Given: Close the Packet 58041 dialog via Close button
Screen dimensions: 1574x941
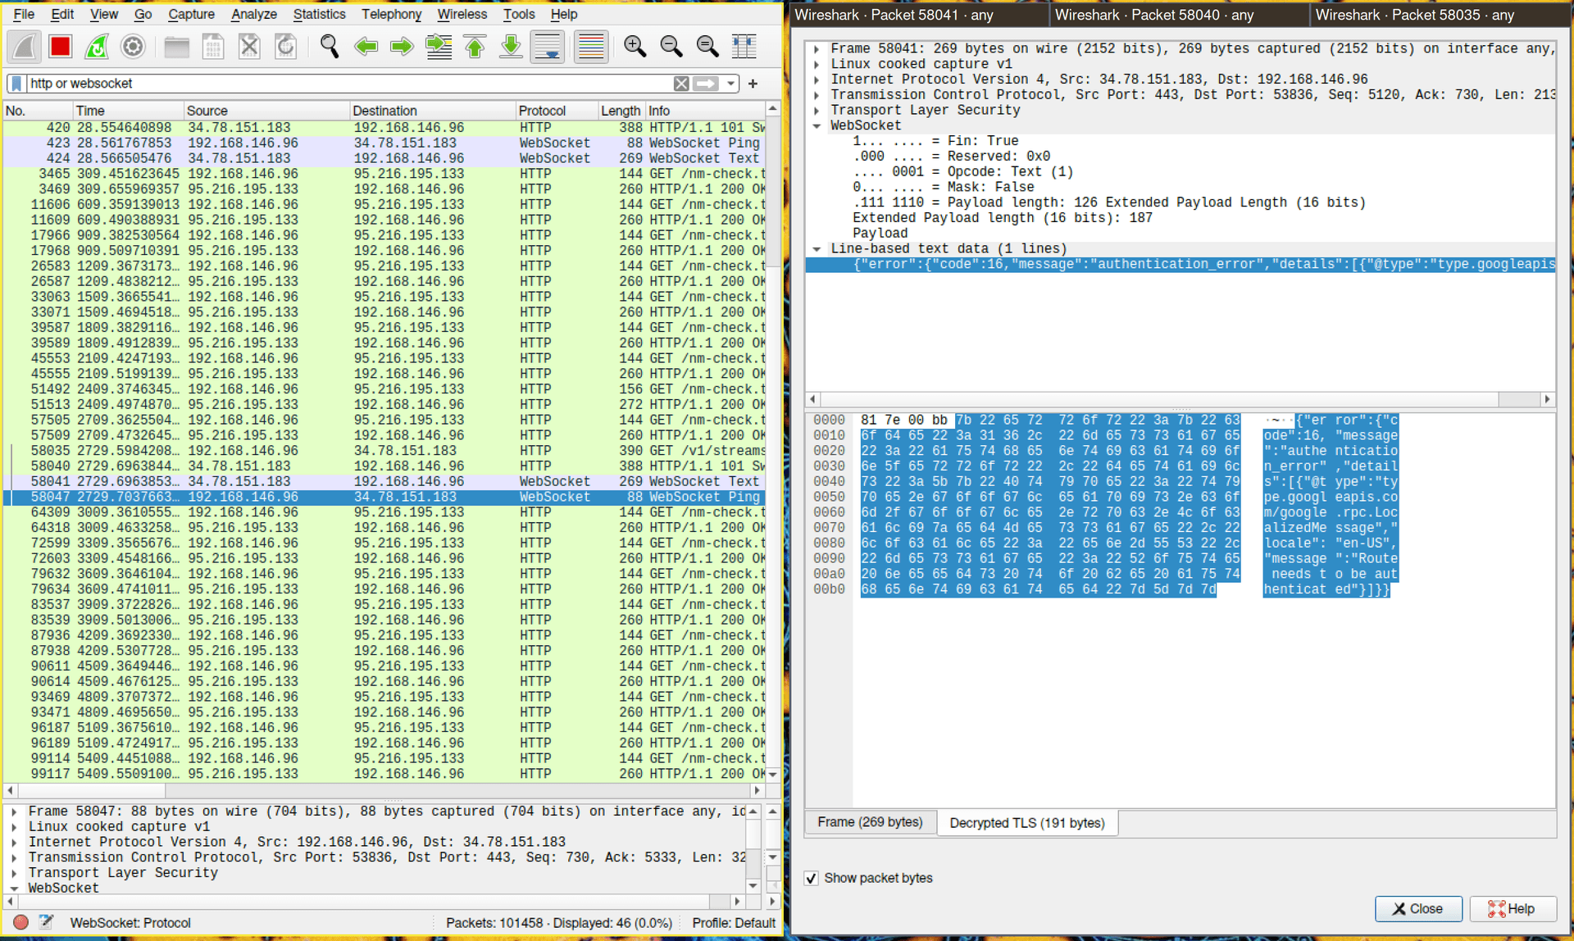Looking at the screenshot, I should coord(1419,908).
